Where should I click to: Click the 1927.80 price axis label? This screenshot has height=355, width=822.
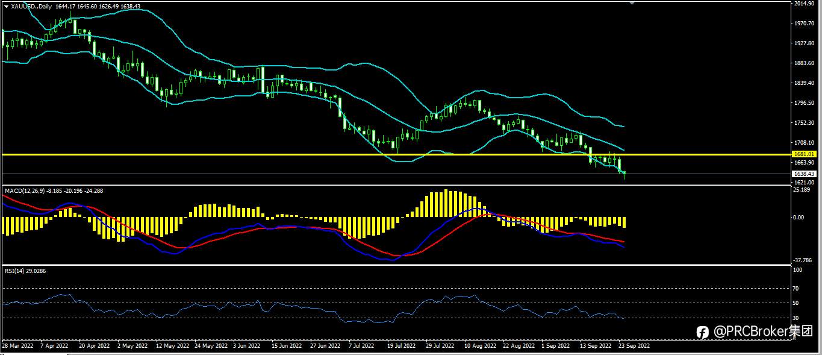(x=805, y=43)
